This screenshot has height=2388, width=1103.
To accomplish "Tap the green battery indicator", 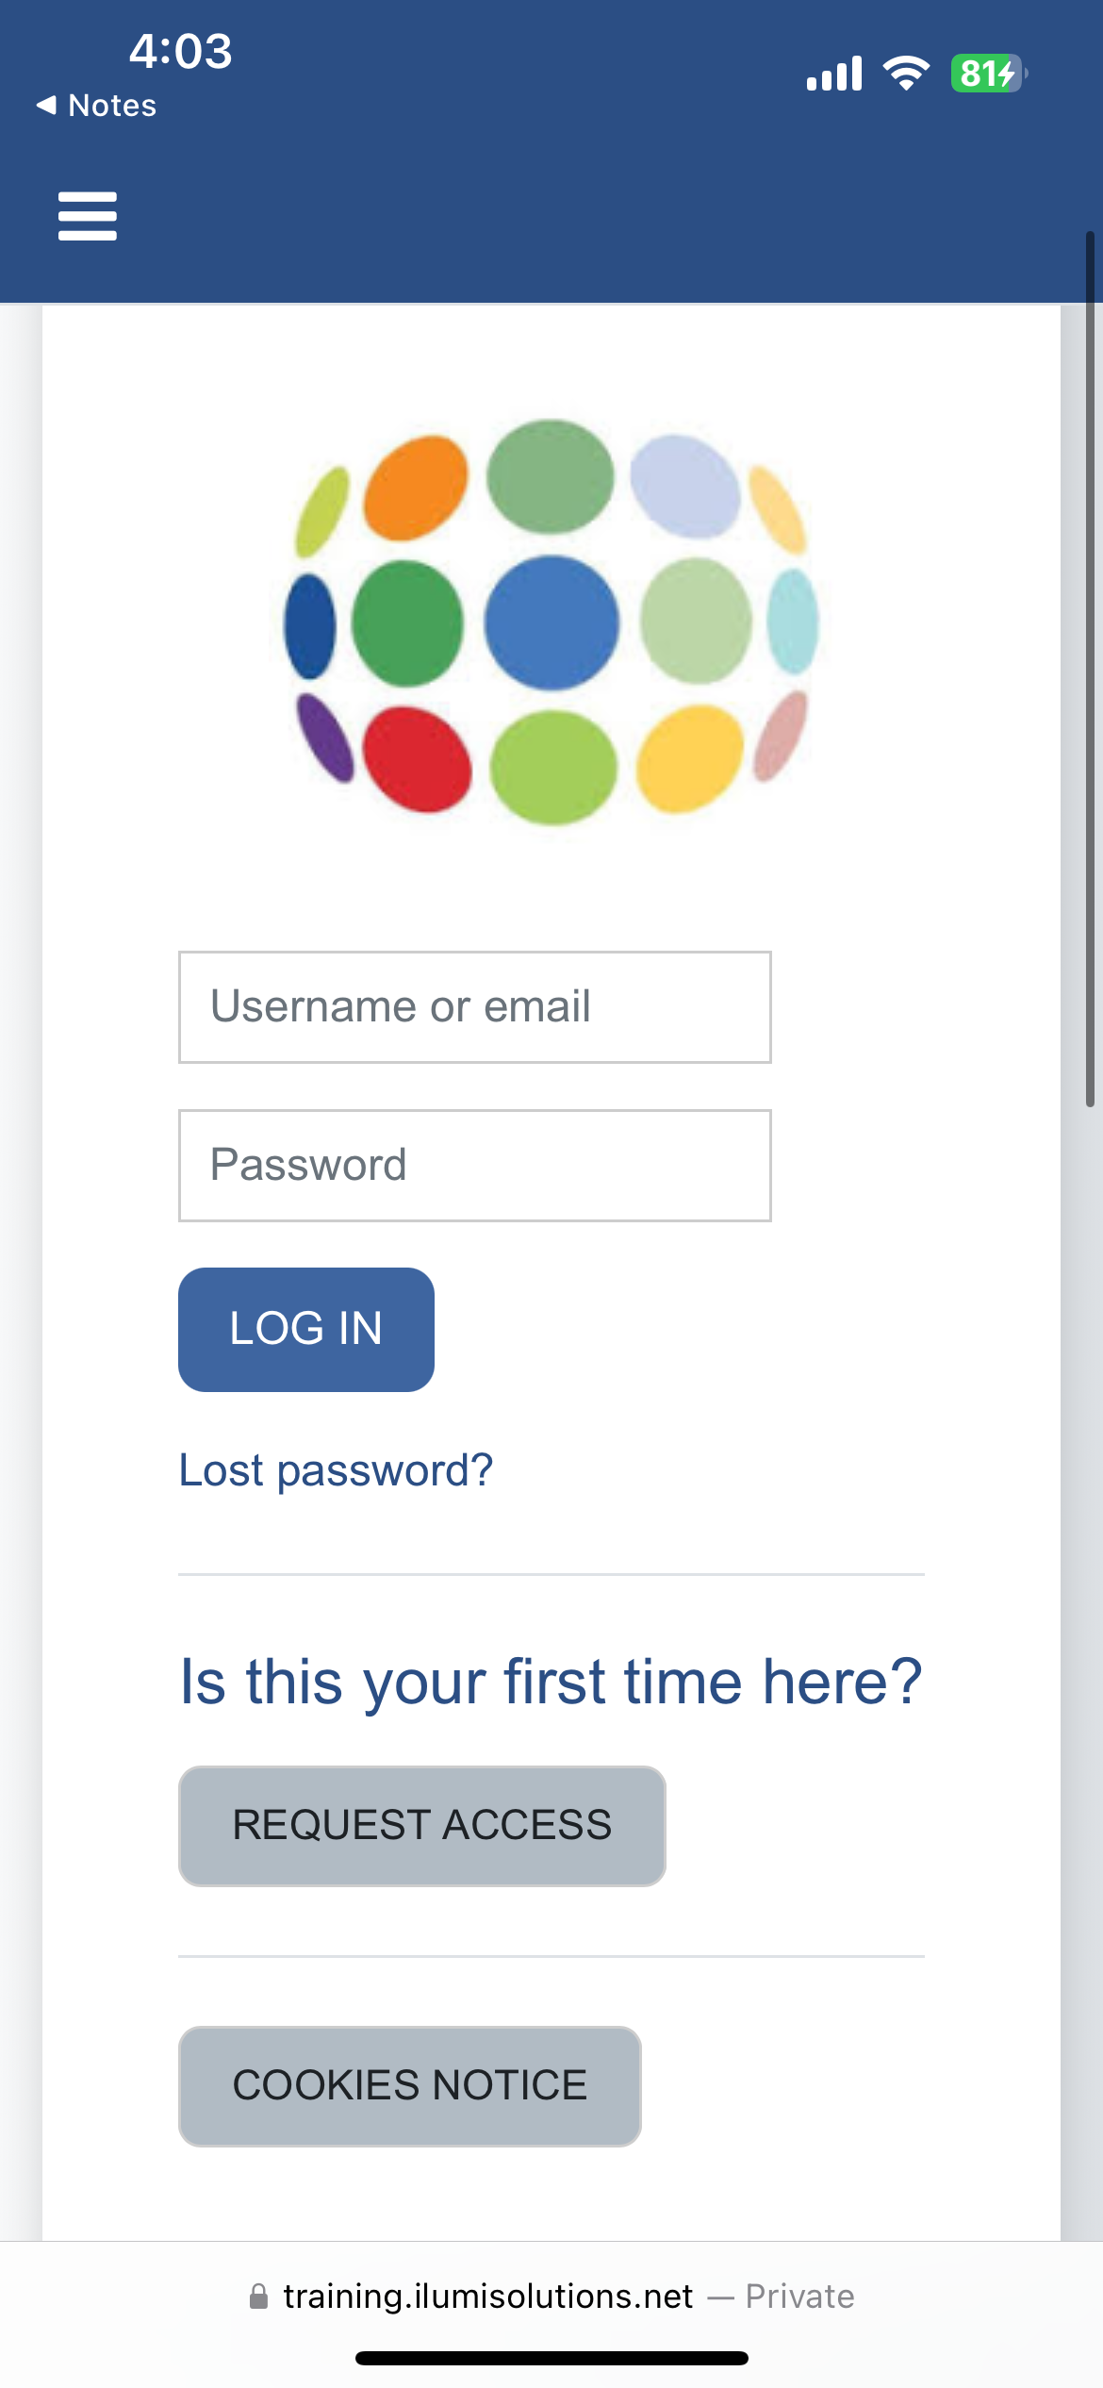I will 987,74.
